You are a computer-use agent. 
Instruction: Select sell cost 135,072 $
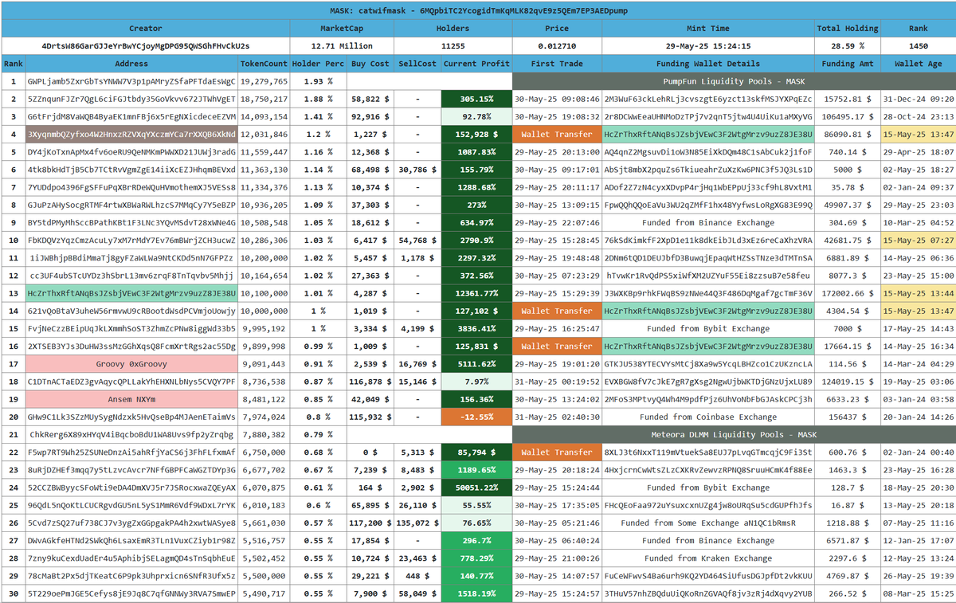pyautogui.click(x=418, y=523)
